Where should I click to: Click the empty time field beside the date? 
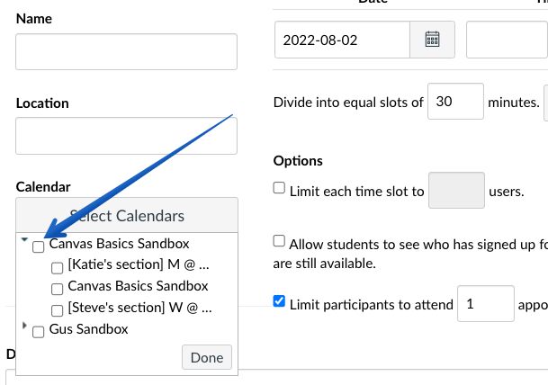[x=508, y=40]
